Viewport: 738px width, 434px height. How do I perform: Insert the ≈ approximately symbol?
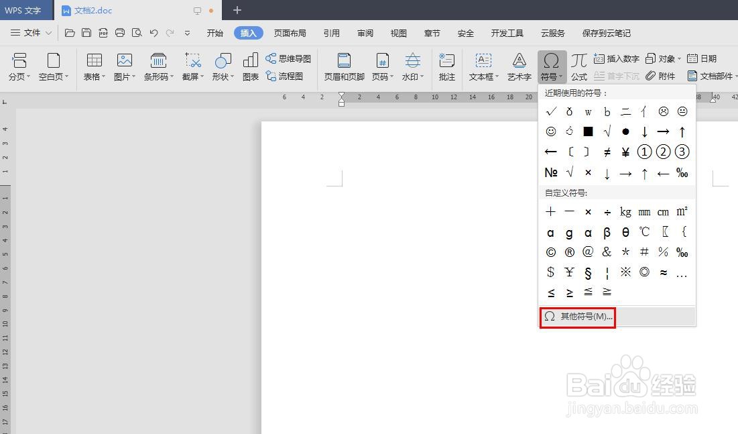[663, 272]
